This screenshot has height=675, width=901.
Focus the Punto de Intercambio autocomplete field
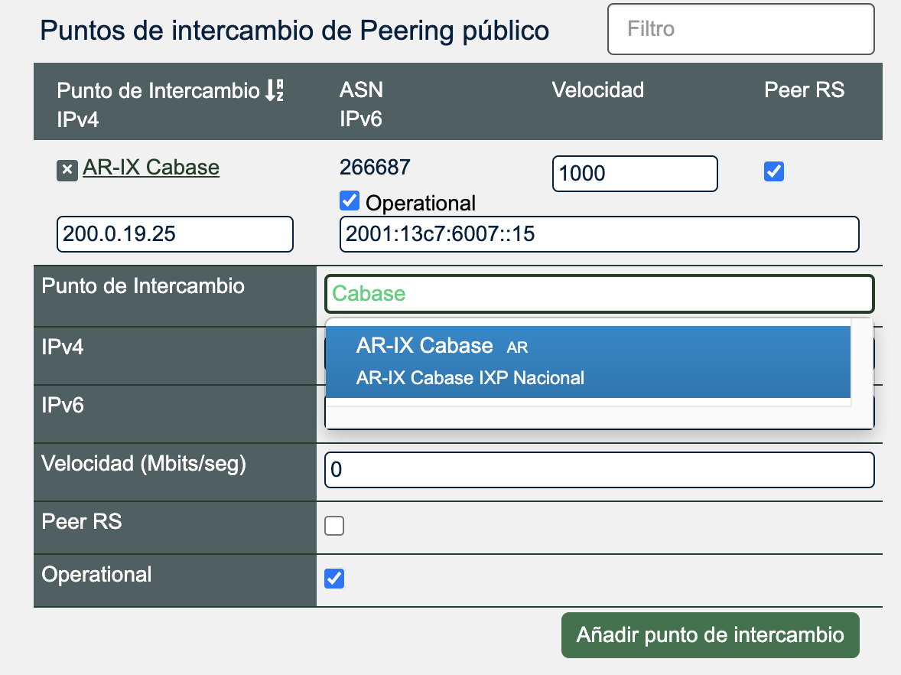coord(599,294)
